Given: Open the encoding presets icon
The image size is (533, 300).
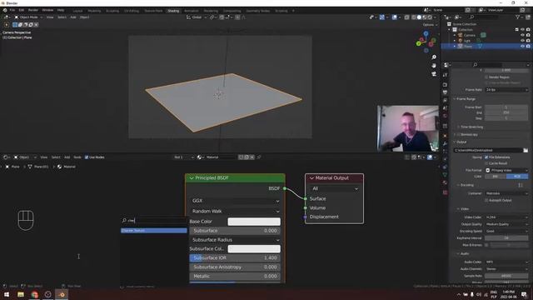Looking at the screenshot, I should point(521,185).
